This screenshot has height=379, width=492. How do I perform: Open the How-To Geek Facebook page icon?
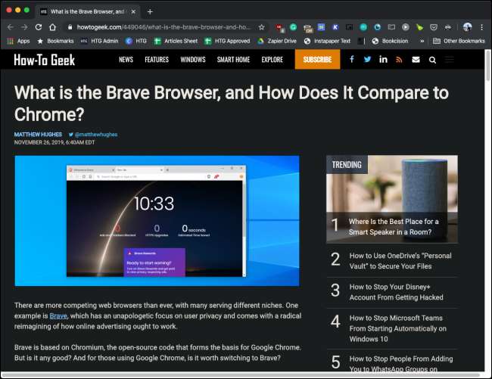click(x=351, y=59)
